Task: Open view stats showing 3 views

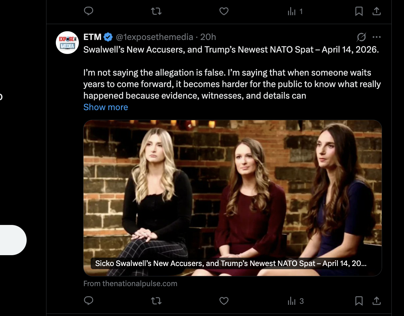Action: pos(295,301)
